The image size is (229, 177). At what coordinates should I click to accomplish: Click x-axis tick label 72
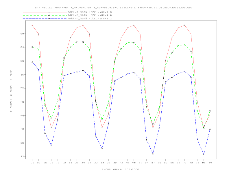184,163
